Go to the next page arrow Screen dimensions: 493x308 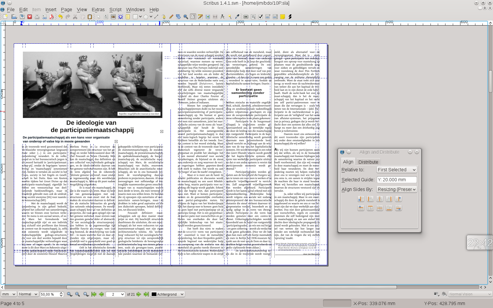[139, 294]
